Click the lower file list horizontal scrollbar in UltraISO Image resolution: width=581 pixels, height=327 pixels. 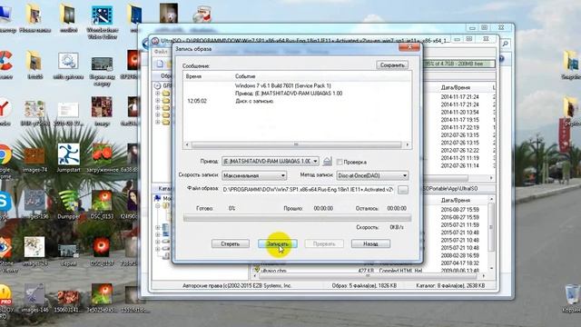368,276
